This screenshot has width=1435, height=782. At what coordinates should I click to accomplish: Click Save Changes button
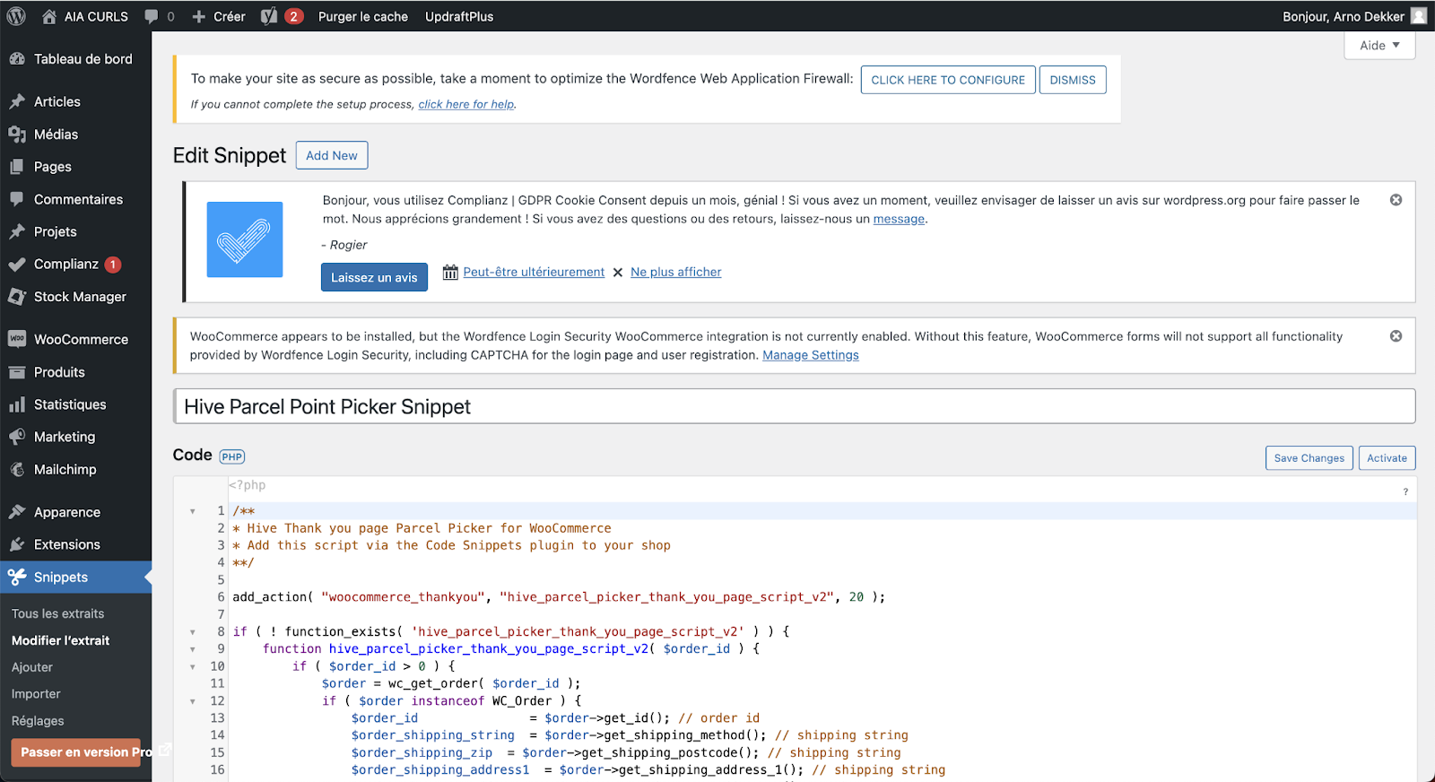[x=1309, y=458]
